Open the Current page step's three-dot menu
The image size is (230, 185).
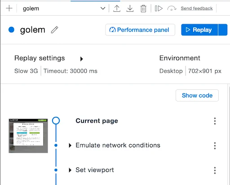tap(215, 121)
